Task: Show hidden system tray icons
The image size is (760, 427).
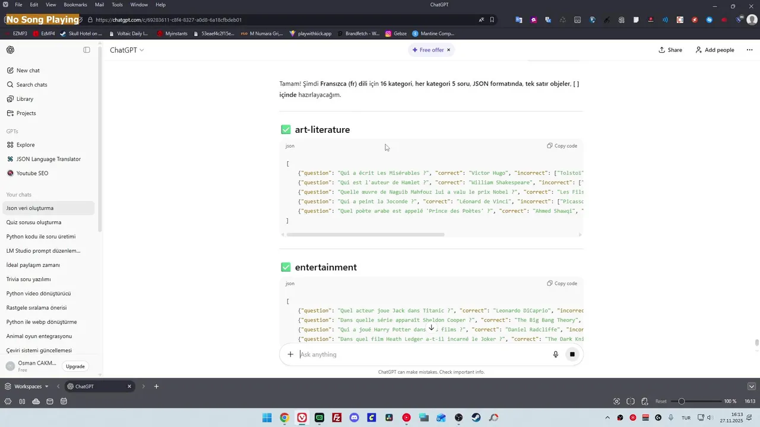Action: coord(607,418)
